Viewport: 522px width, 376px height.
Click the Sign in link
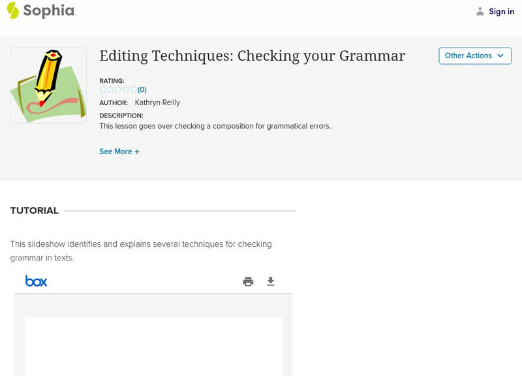click(x=501, y=11)
